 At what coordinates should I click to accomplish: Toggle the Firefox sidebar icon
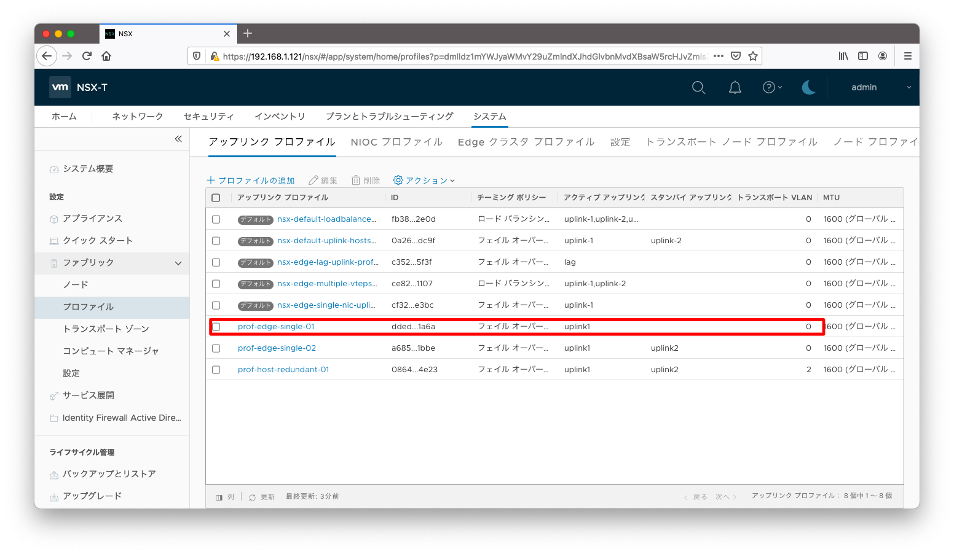[x=863, y=56]
